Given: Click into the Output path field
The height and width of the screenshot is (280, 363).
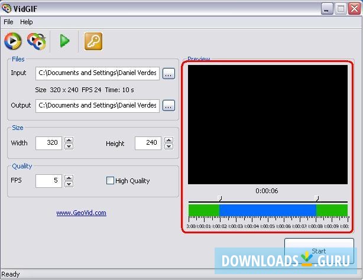Looking at the screenshot, I should pos(98,106).
